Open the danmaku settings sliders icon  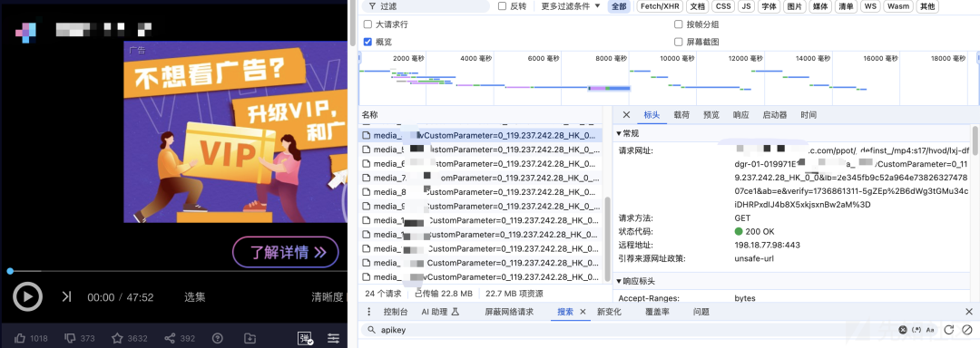(x=334, y=338)
